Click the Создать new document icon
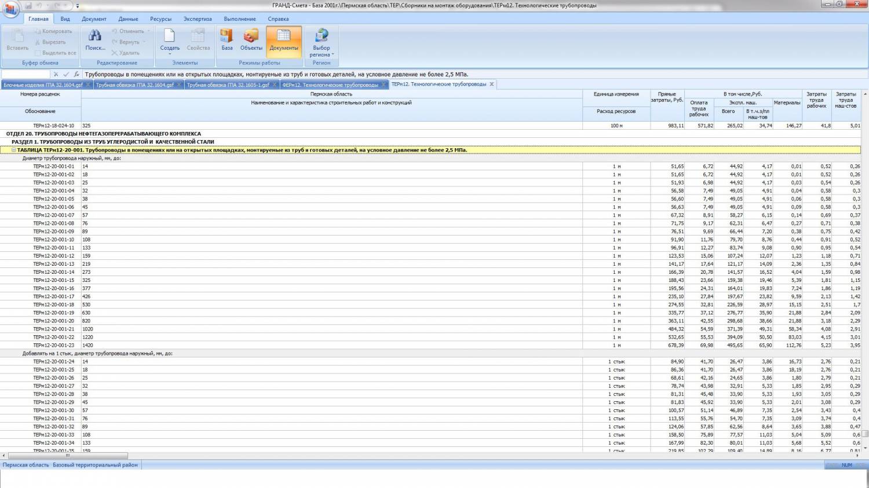The width and height of the screenshot is (869, 488). (170, 39)
